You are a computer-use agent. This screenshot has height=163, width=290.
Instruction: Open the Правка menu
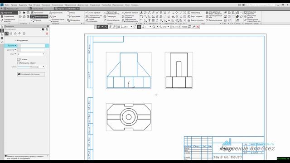click(x=14, y=5)
